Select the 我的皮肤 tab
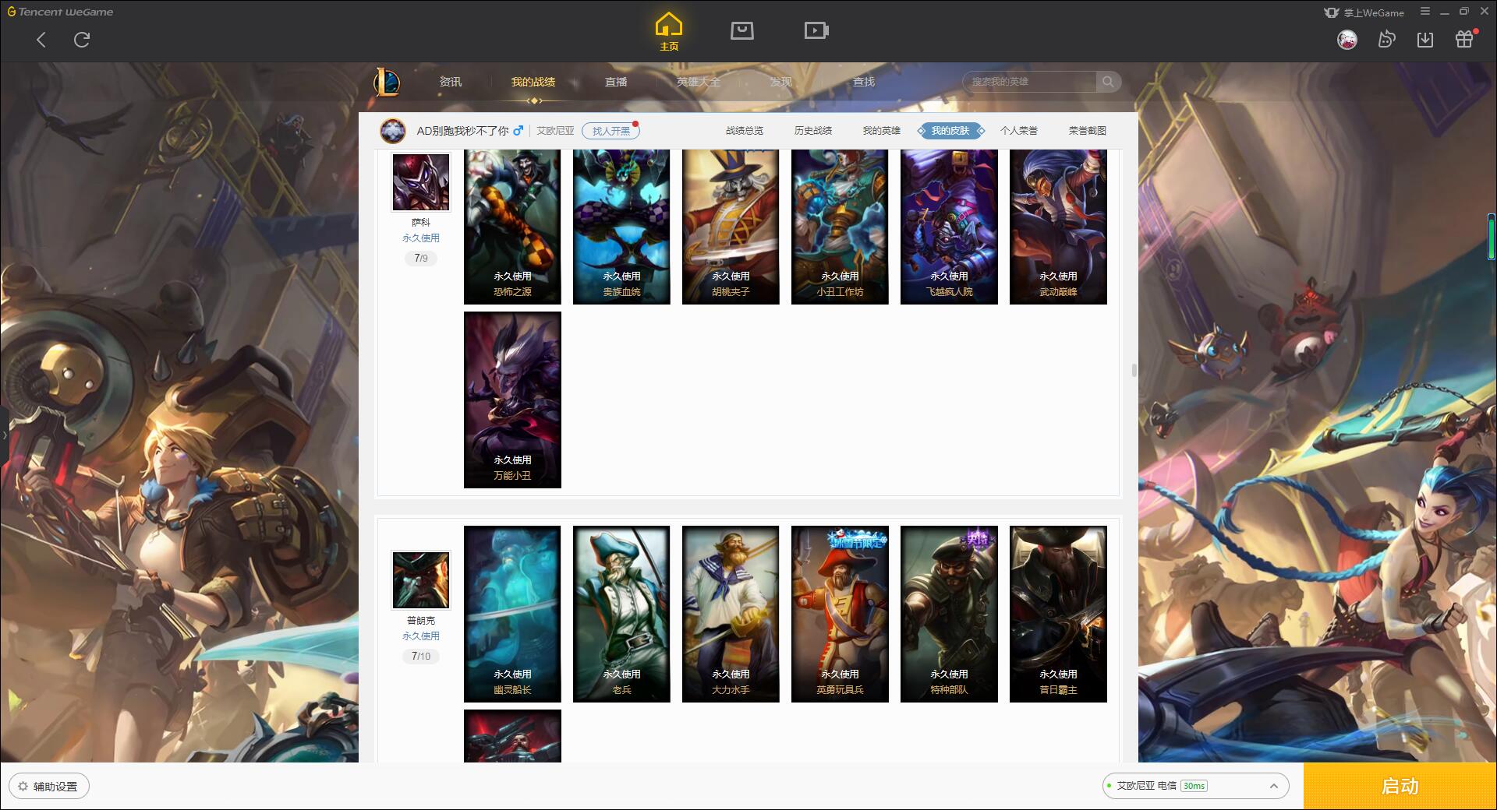Image resolution: width=1497 pixels, height=810 pixels. pos(950,131)
